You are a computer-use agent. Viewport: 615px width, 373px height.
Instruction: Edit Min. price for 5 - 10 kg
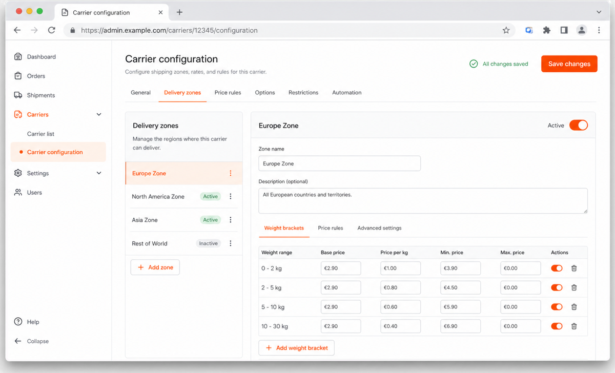[x=461, y=307]
